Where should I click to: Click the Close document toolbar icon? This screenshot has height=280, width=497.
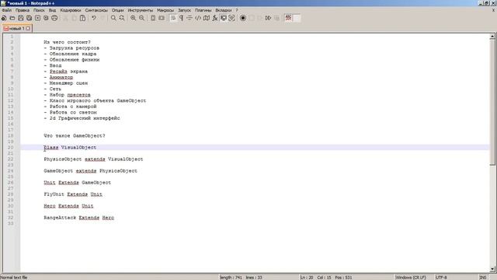pyautogui.click(x=37, y=18)
